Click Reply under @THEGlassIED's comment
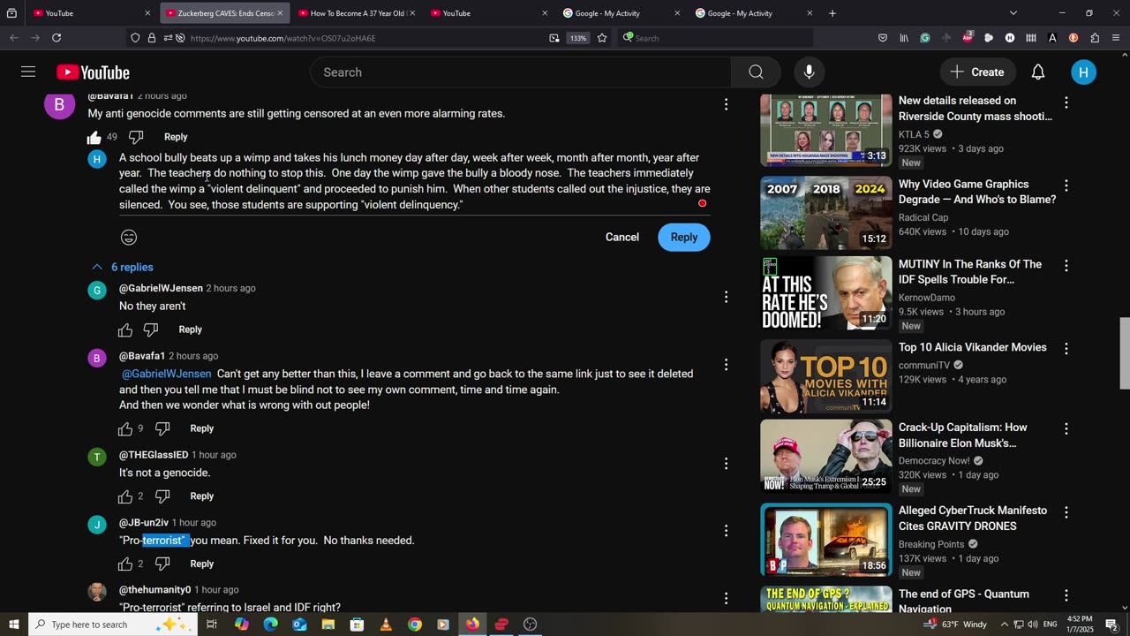The width and height of the screenshot is (1130, 636). (x=201, y=496)
